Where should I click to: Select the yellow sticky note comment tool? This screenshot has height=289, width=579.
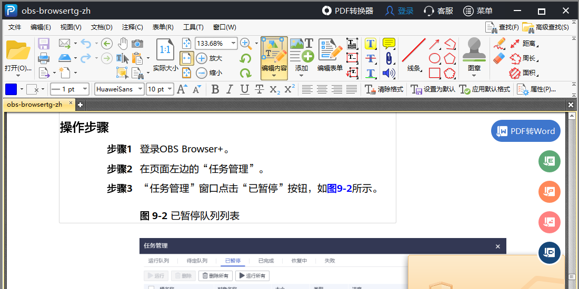pos(389,44)
